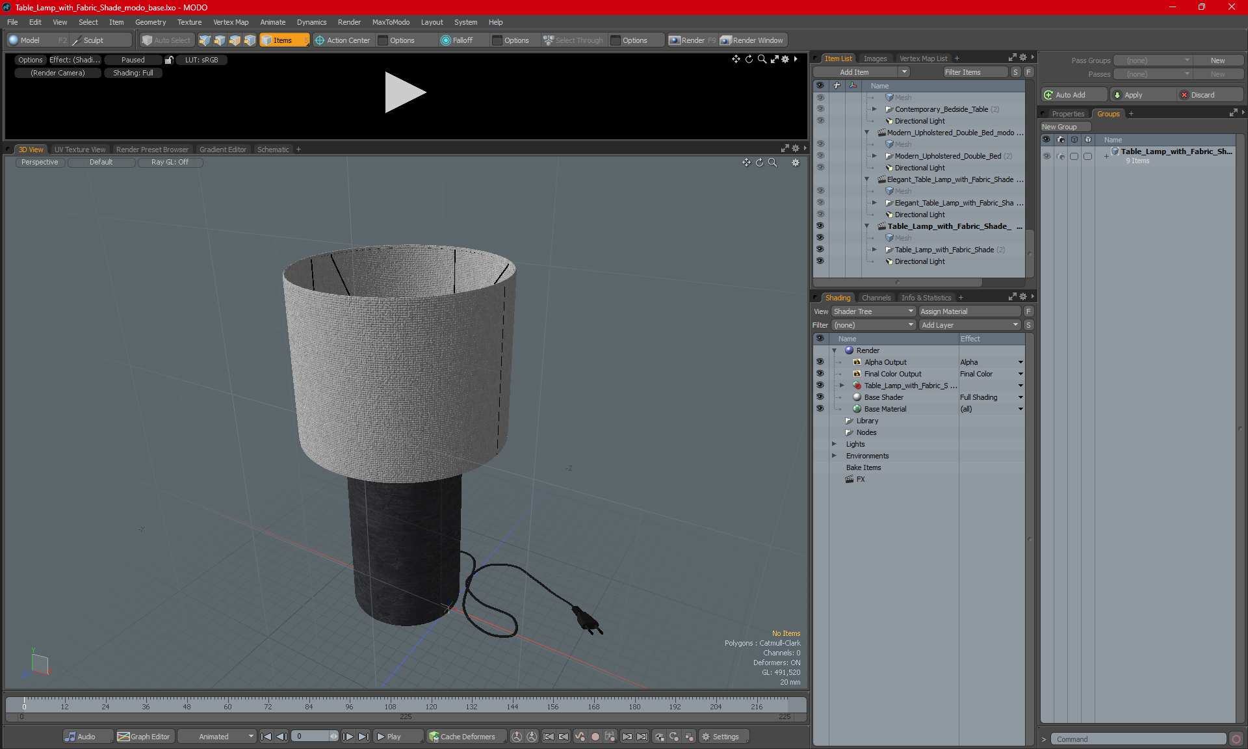
Task: Step to previous frame
Action: point(281,737)
